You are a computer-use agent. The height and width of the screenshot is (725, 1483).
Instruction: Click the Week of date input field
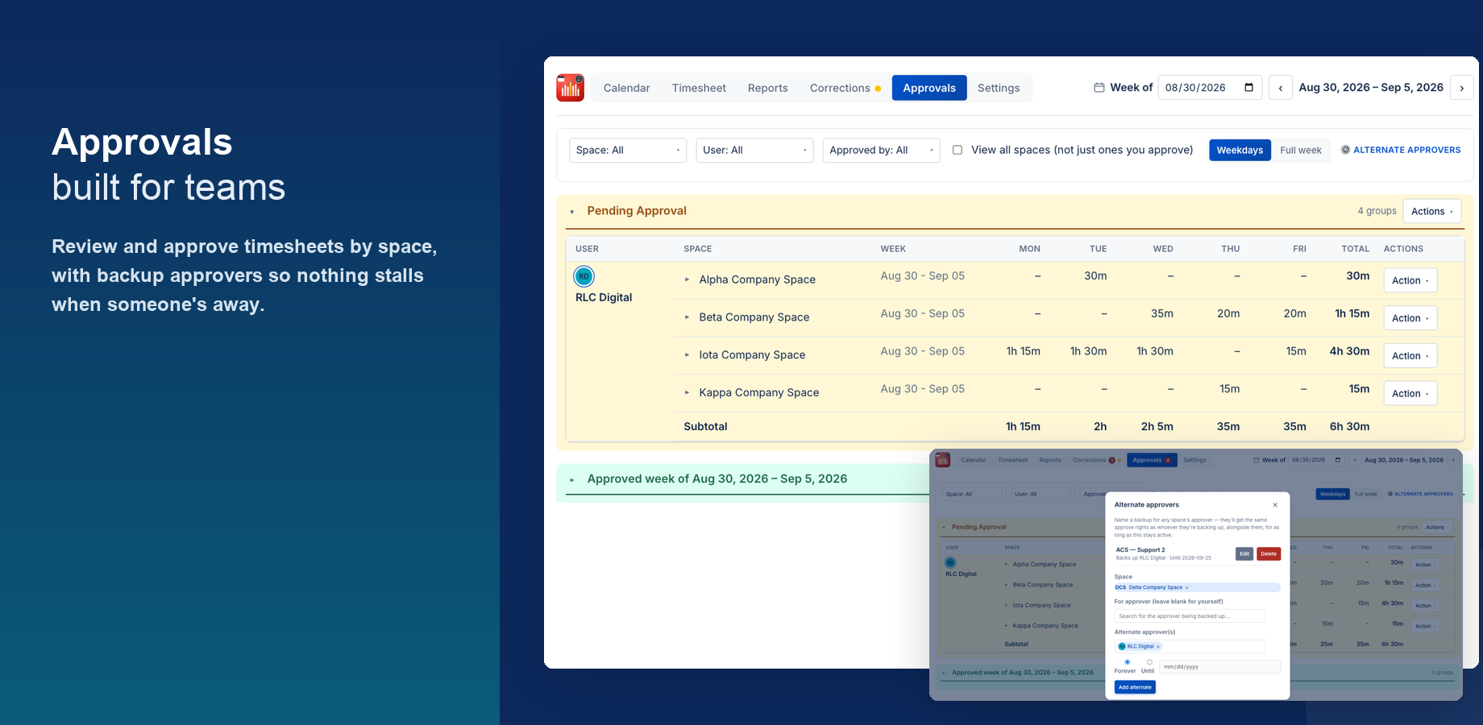point(1210,88)
